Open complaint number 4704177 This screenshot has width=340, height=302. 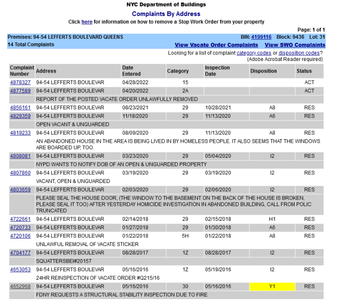[20, 253]
